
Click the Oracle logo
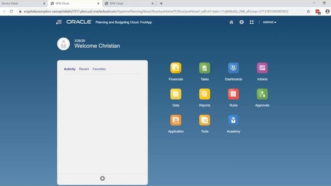[x=79, y=22]
